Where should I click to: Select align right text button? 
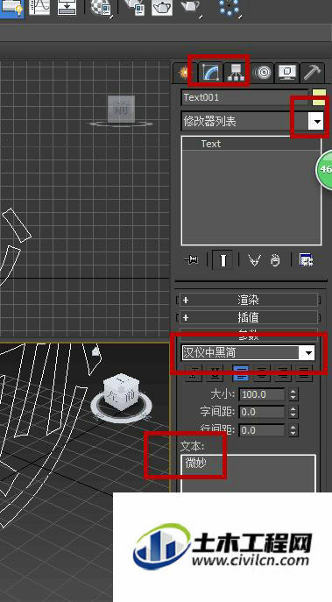click(x=283, y=373)
